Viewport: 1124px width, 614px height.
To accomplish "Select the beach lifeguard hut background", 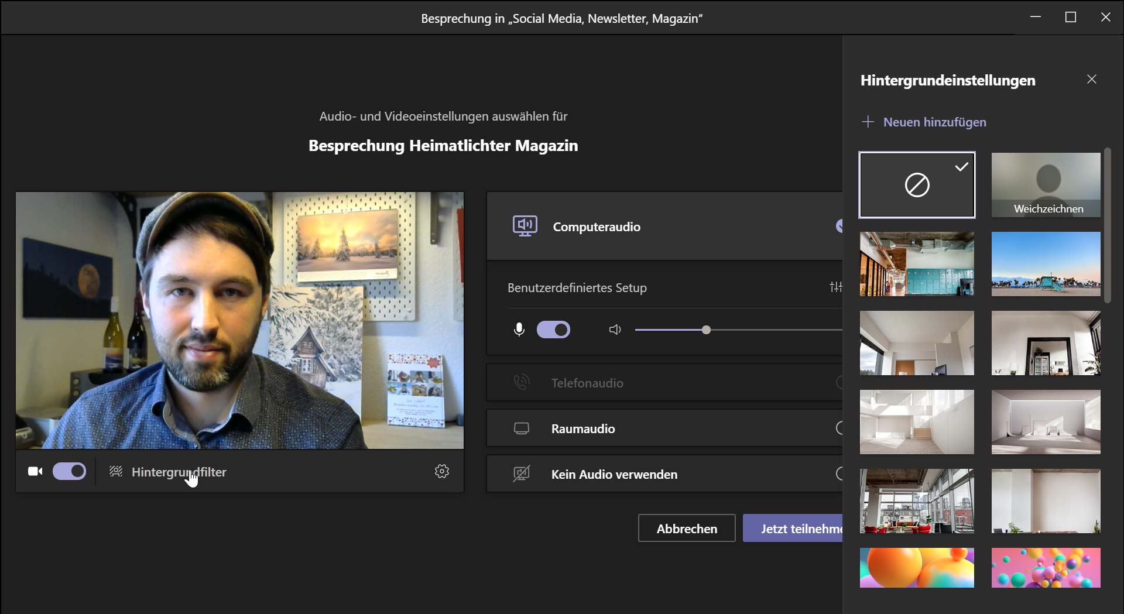I will click(x=1046, y=264).
